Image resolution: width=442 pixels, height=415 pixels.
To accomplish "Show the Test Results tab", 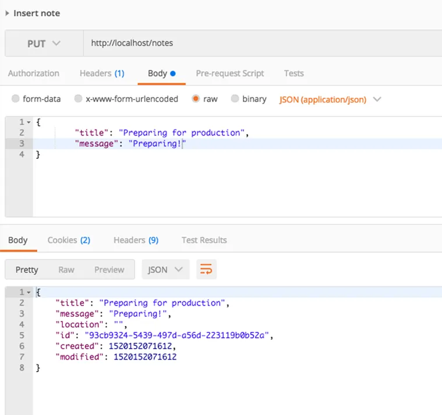I will [204, 240].
